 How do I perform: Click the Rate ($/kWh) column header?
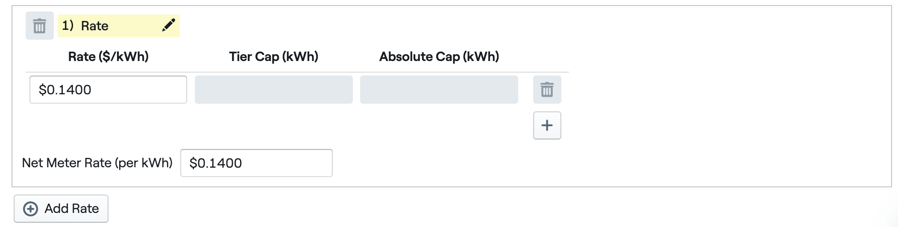point(108,57)
